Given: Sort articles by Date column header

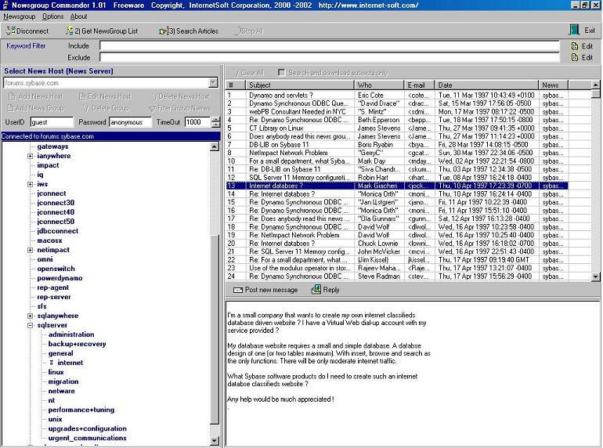Looking at the screenshot, I should point(486,85).
